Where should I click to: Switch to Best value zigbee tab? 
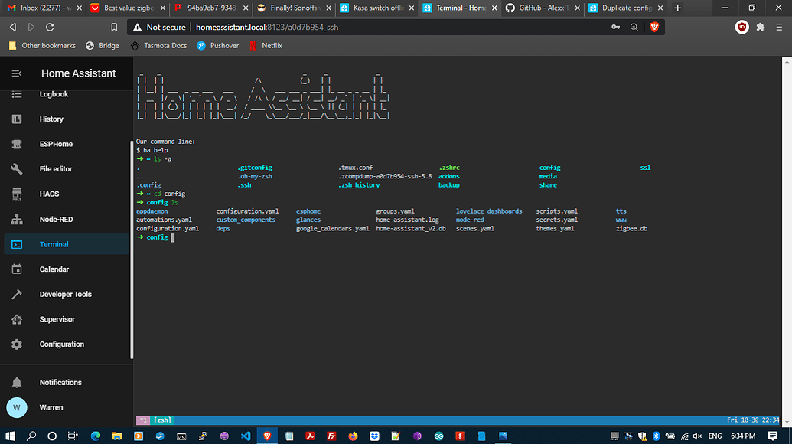click(126, 8)
